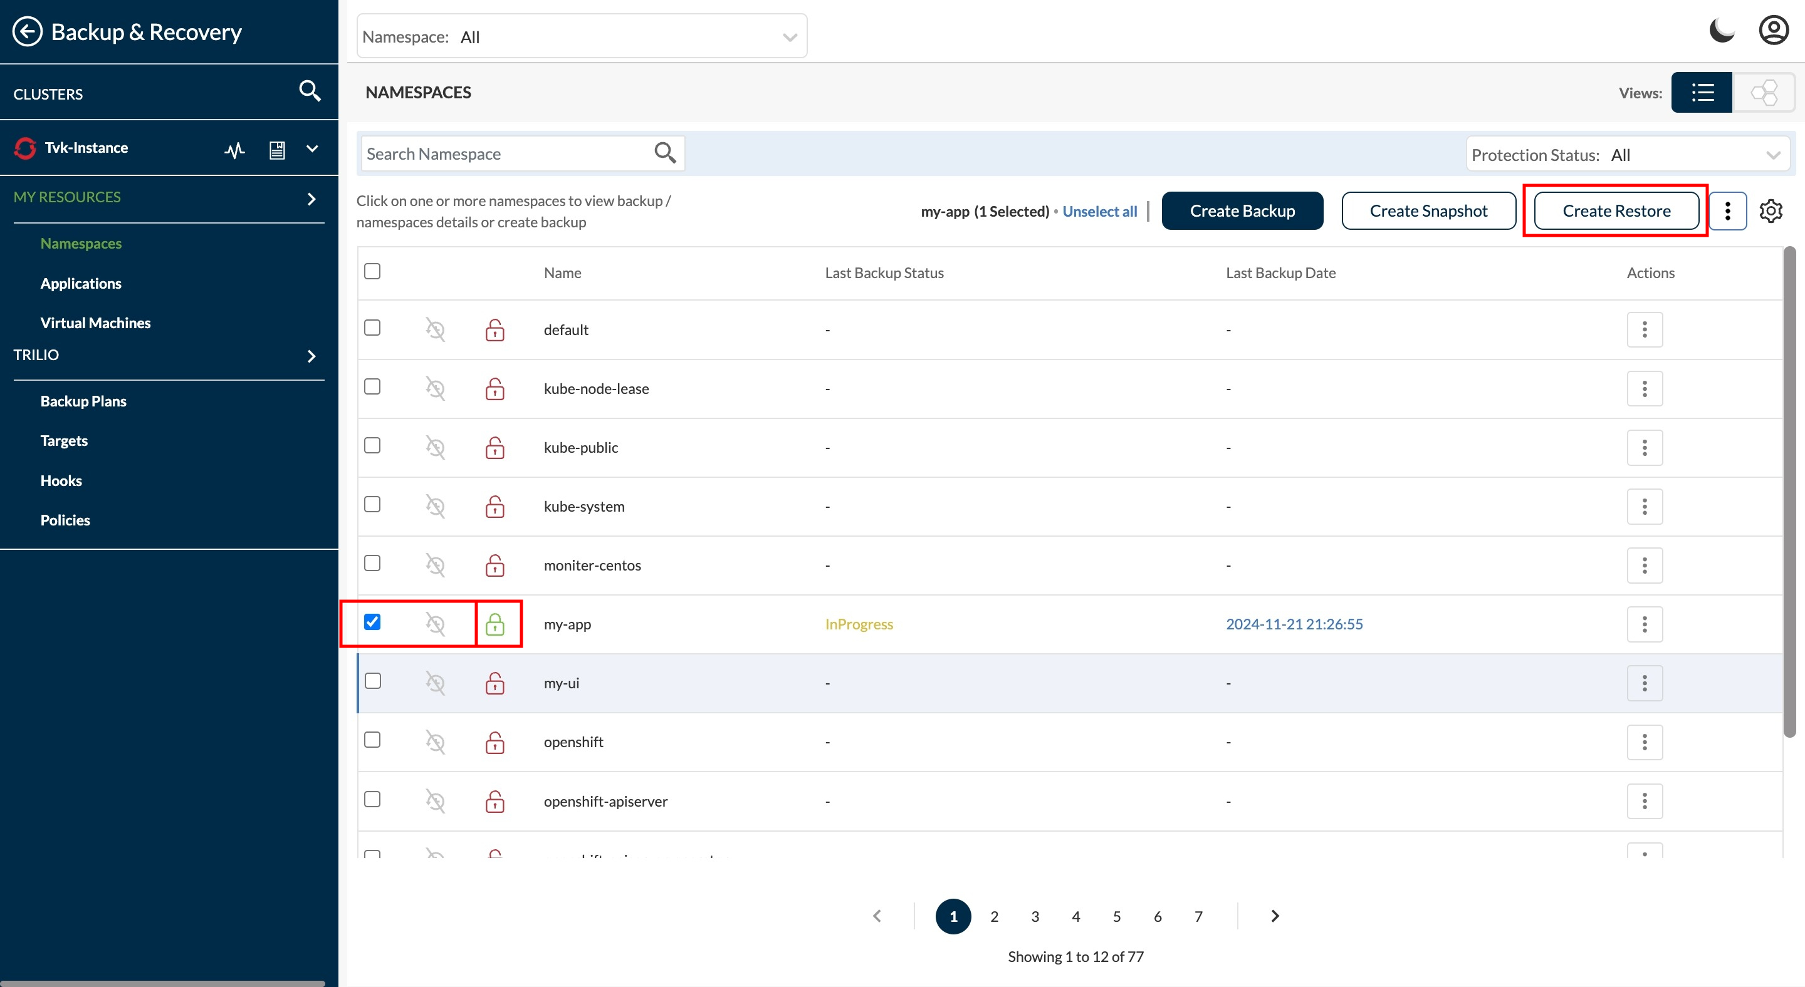The image size is (1805, 987).
Task: Open the cluster health activity icon beside Tvk-Instance
Action: [235, 149]
